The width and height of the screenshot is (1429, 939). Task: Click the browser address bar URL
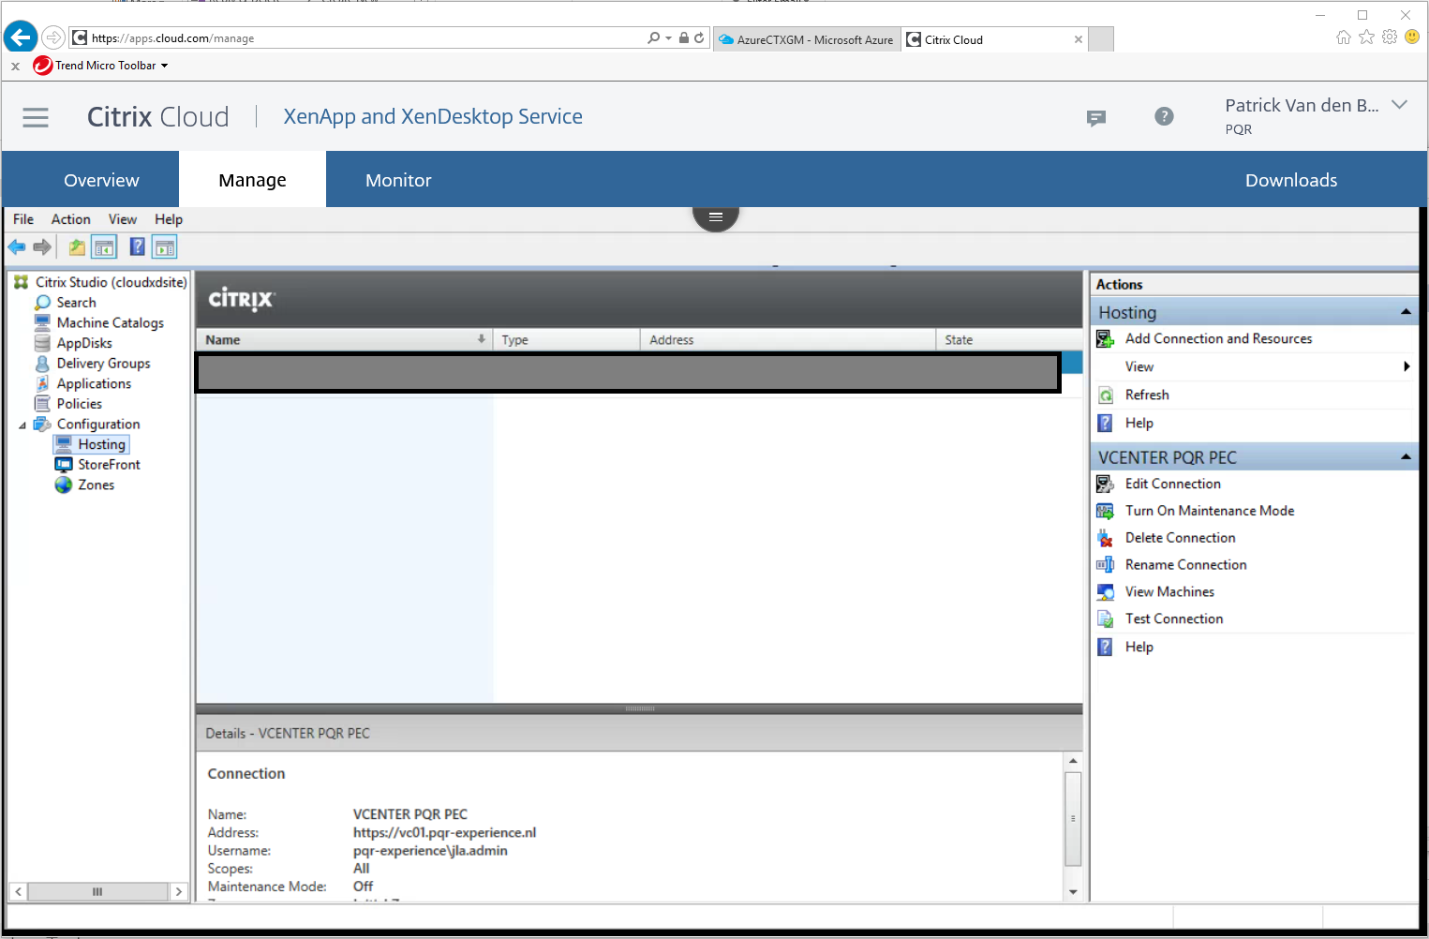173,38
